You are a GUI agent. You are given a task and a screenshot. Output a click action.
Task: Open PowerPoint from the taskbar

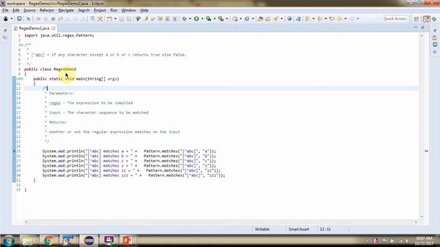(127, 241)
